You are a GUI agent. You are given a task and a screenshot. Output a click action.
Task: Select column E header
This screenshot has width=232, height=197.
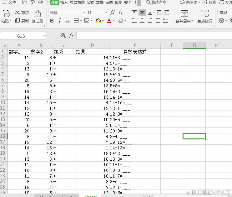tap(135, 45)
